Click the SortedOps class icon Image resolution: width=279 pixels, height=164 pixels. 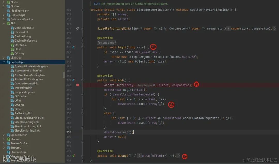[x=8, y=62]
